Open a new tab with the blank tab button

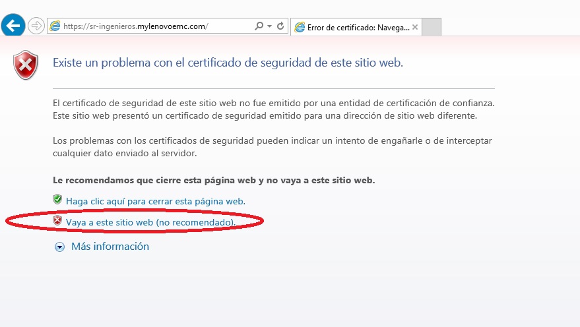[x=431, y=27]
